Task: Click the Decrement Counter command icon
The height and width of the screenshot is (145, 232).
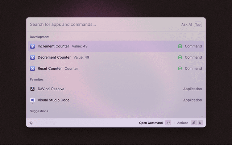Action: [x=33, y=57]
